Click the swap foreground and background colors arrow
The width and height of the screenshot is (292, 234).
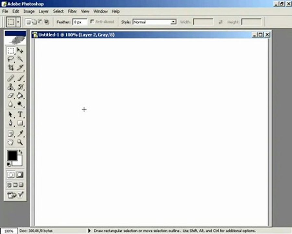(x=20, y=152)
